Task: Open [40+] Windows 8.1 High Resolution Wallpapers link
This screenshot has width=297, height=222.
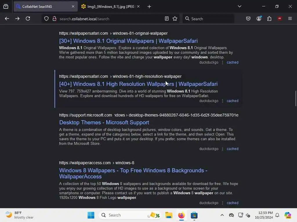Action: (138, 84)
